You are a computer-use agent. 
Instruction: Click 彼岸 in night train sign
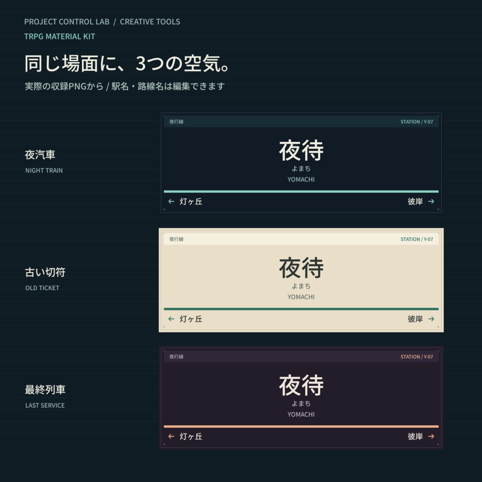(x=415, y=201)
